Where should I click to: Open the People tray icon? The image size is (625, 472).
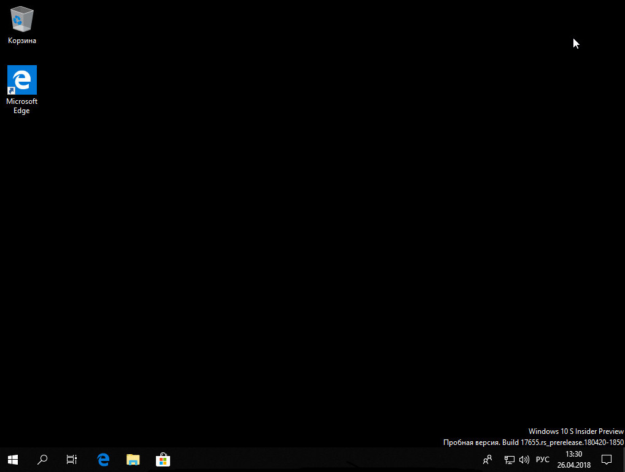click(487, 460)
